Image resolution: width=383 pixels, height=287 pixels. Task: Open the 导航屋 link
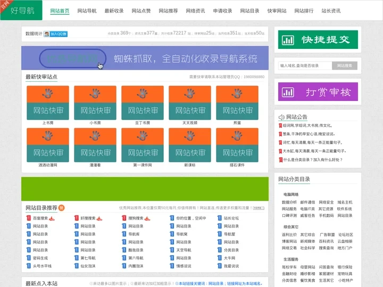pos(230,234)
